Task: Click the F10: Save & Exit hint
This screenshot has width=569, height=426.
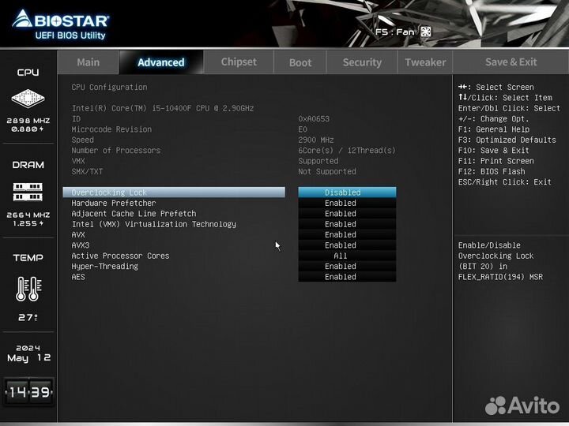Action: tap(493, 151)
